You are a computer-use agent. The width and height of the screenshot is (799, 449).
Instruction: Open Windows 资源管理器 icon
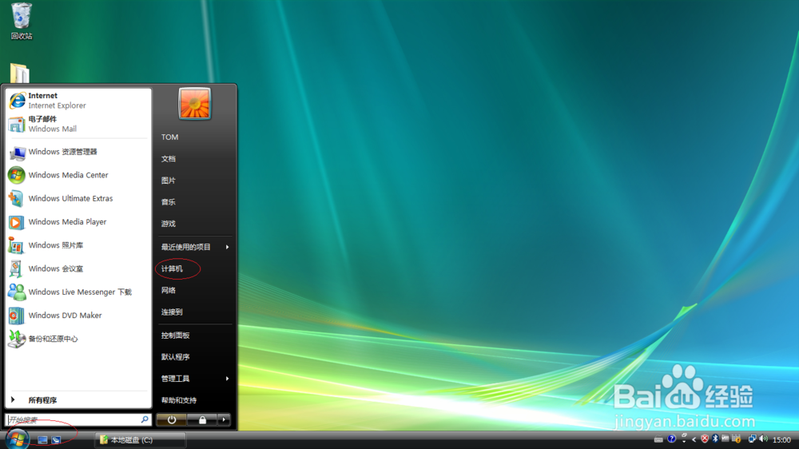pyautogui.click(x=17, y=152)
